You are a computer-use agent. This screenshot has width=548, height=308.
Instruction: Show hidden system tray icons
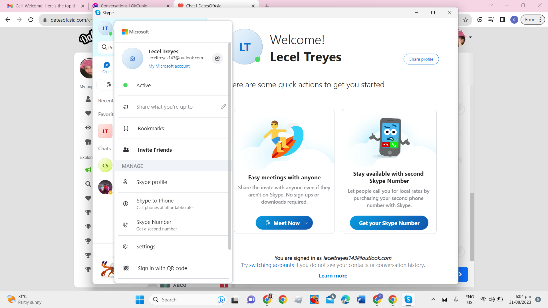click(433, 299)
